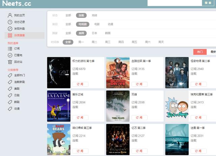Viewport: 216px width, 156px height.
Task: Click the 美剧 tag icon
Action: (x=10, y=89)
